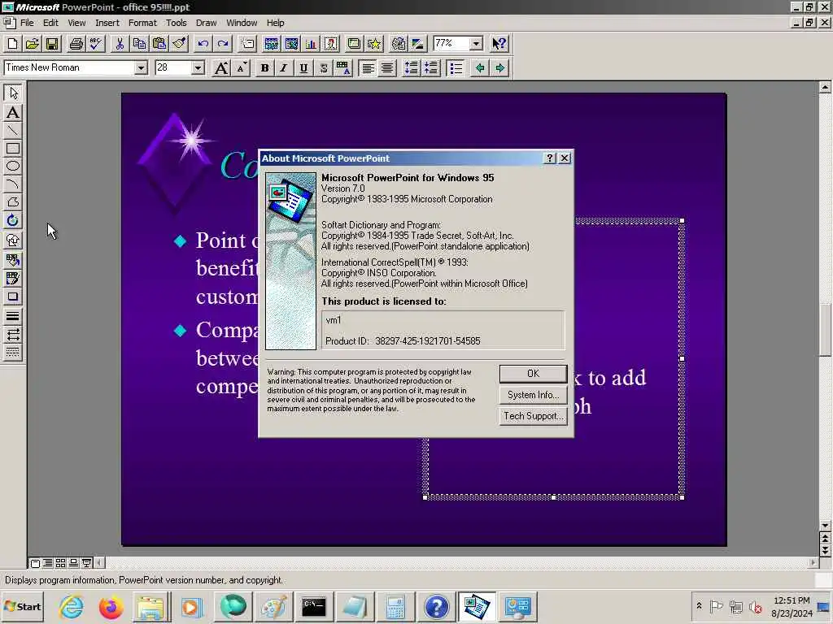This screenshot has width=833, height=624.
Task: Copy selection using the Copy icon
Action: tap(140, 44)
